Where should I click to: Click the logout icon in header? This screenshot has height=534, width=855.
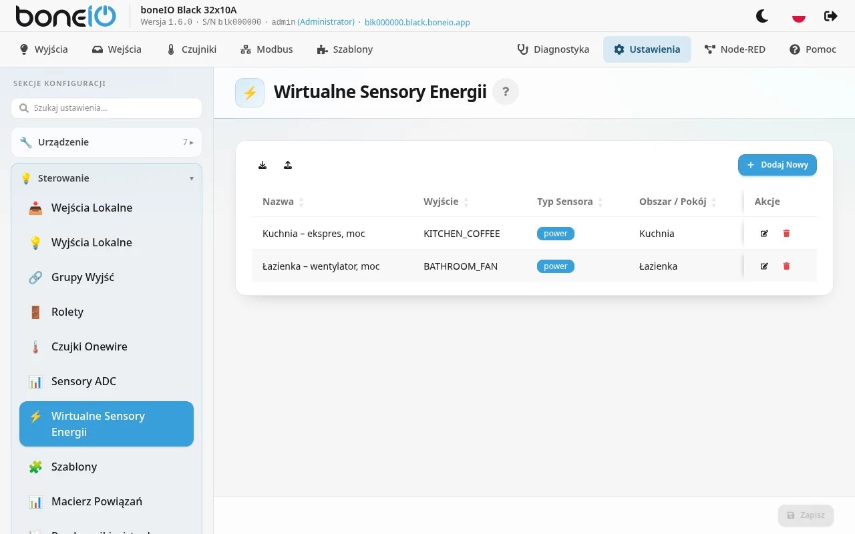831,16
